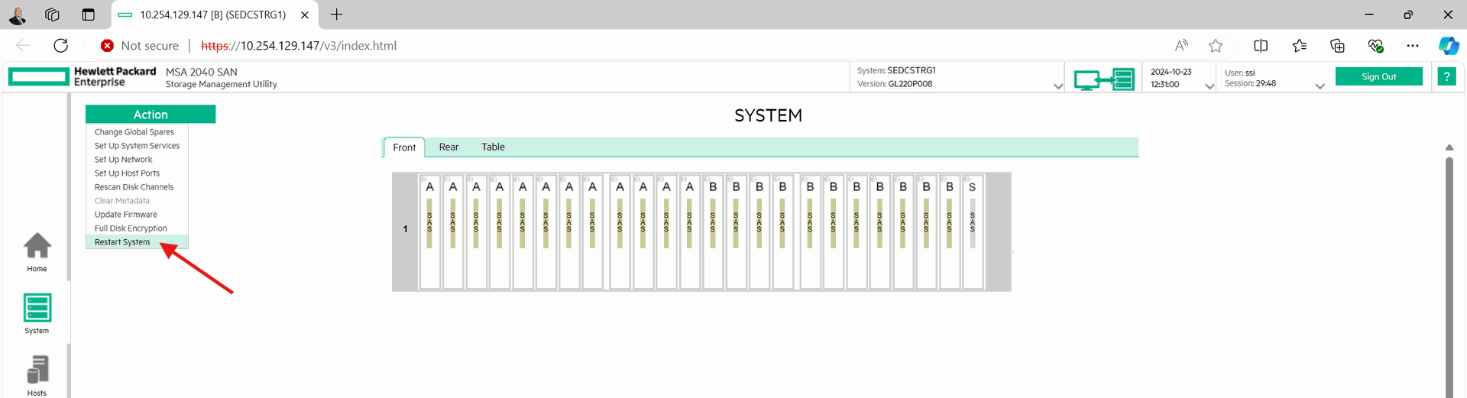The width and height of the screenshot is (1467, 398).
Task: Switch to the Rear tab
Action: pyautogui.click(x=449, y=147)
